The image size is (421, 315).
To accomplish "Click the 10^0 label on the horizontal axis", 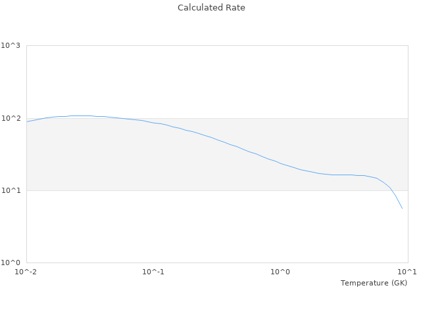I will (281, 272).
